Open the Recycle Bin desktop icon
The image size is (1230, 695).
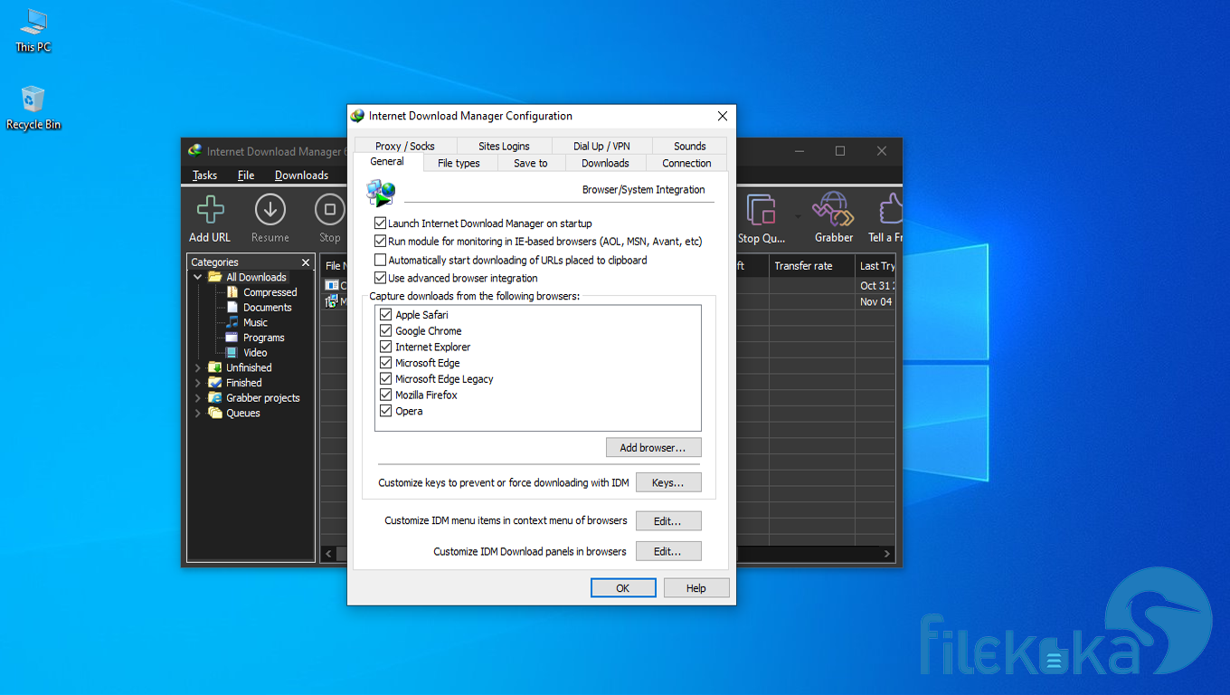point(33,100)
